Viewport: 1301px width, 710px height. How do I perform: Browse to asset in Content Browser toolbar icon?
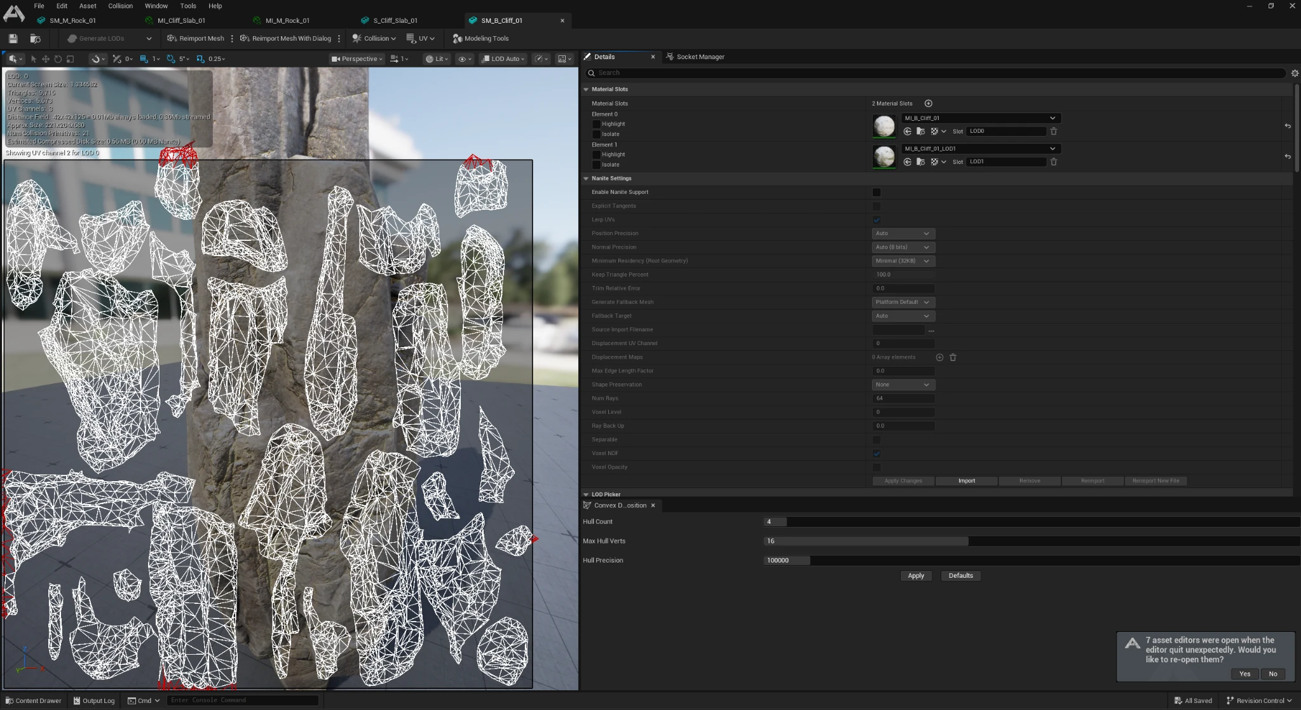(x=36, y=39)
